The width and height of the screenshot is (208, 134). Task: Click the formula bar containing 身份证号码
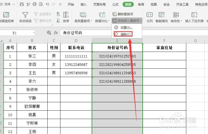click(134, 33)
